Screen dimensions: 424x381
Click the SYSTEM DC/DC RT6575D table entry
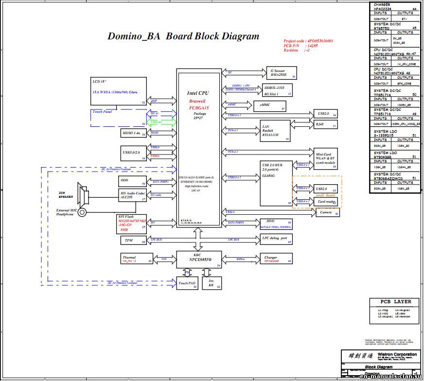click(x=395, y=26)
